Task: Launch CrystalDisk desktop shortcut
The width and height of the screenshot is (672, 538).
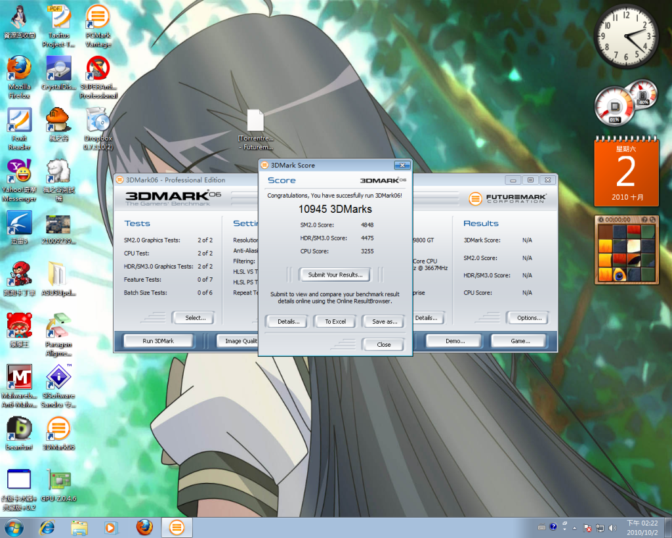Action: point(58,69)
